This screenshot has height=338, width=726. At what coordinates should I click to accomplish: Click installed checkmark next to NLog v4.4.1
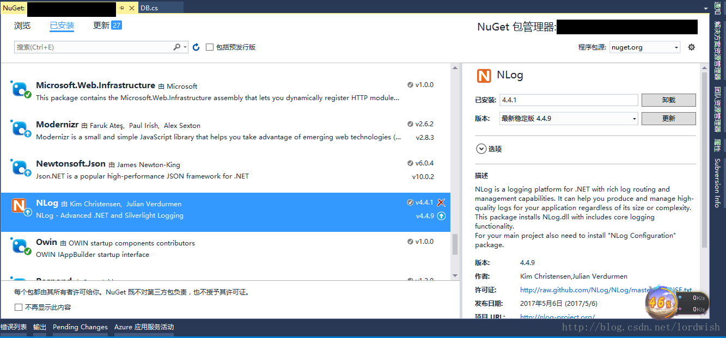pyautogui.click(x=410, y=202)
